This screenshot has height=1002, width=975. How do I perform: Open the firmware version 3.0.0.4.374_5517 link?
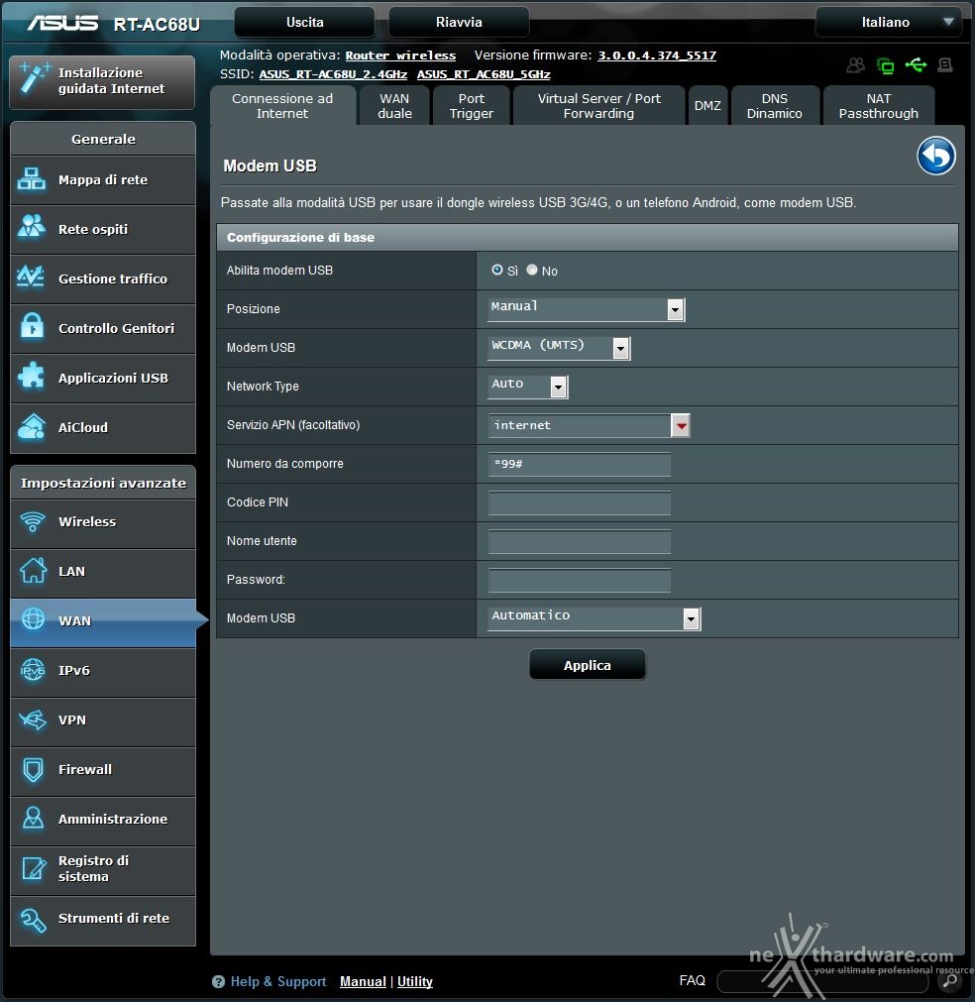point(657,56)
